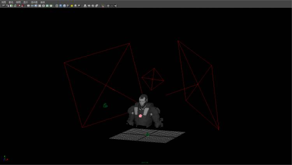This screenshot has width=292, height=165.
Task: Switch to Wireframe display mode icon
Action: [57, 6]
